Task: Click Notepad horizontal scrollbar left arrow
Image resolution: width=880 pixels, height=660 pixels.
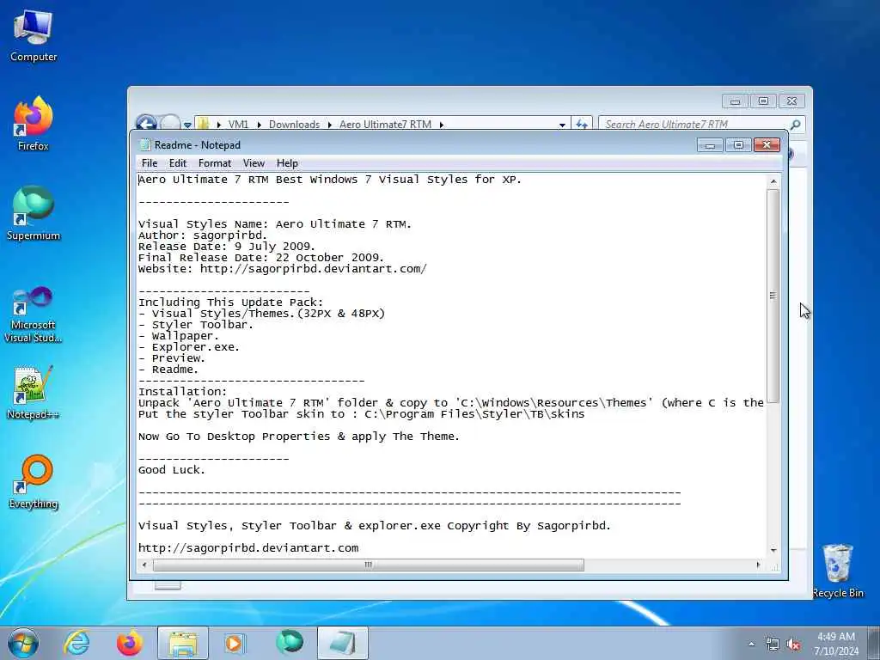Action: tap(144, 565)
